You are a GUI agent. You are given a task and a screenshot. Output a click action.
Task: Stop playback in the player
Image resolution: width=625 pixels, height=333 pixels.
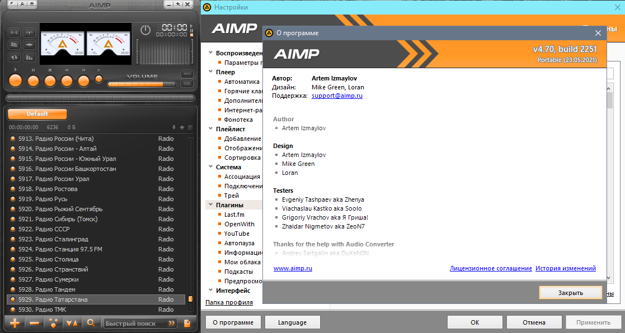[50, 81]
